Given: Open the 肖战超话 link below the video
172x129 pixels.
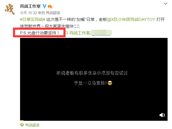Looking at the screenshot, I should (32, 125).
